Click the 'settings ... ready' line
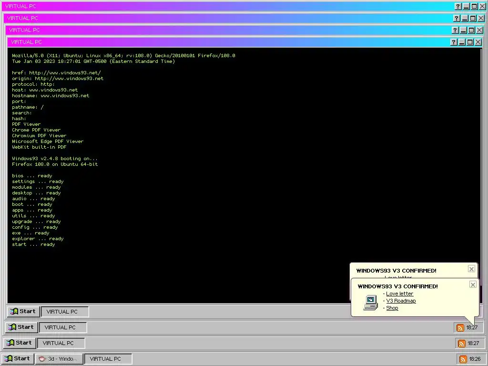The width and height of the screenshot is (488, 366). [38, 182]
